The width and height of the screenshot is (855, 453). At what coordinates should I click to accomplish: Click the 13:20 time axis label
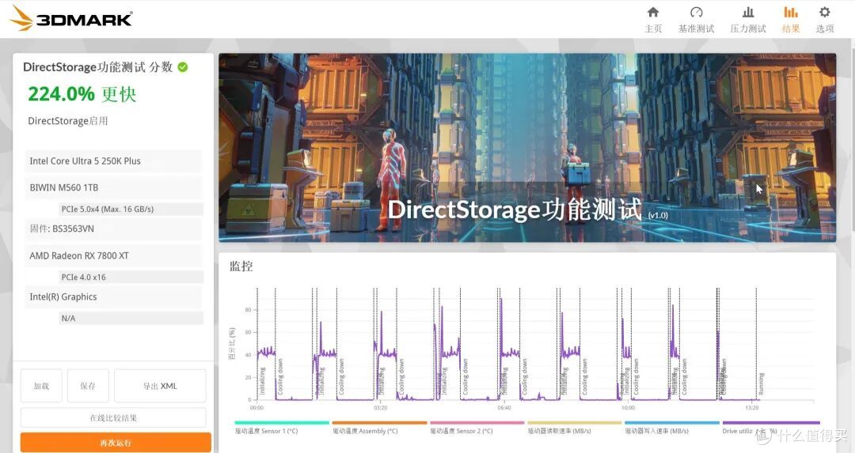pos(752,408)
